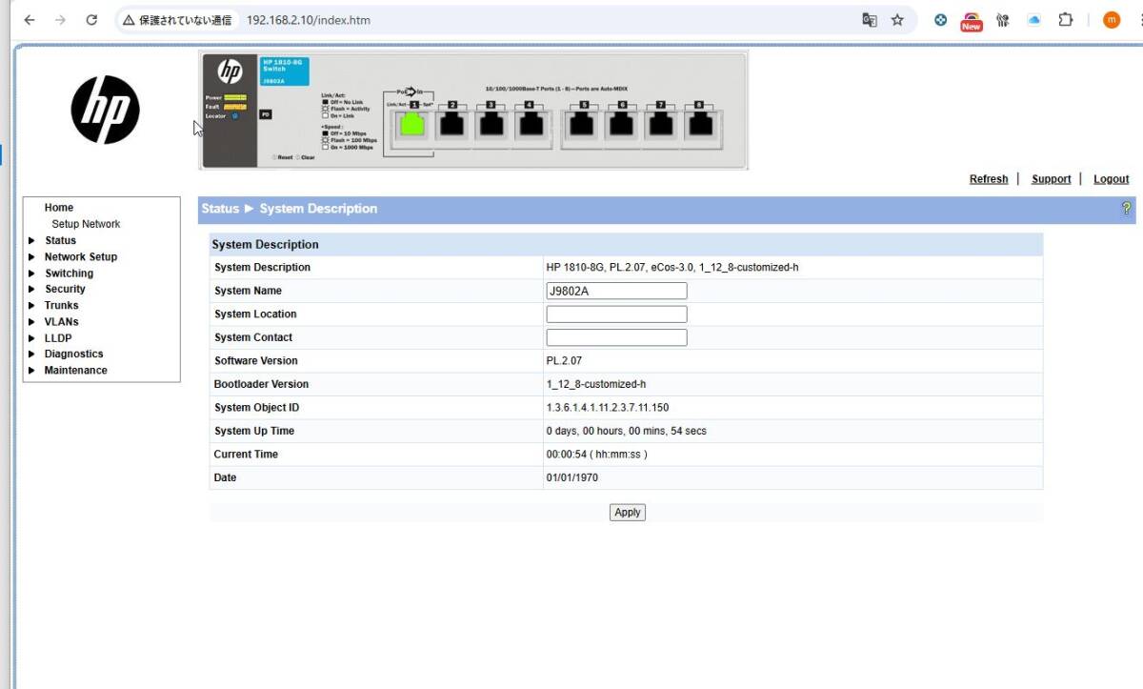The width and height of the screenshot is (1143, 689).
Task: Select the Trunks menu label
Action: pyautogui.click(x=62, y=306)
